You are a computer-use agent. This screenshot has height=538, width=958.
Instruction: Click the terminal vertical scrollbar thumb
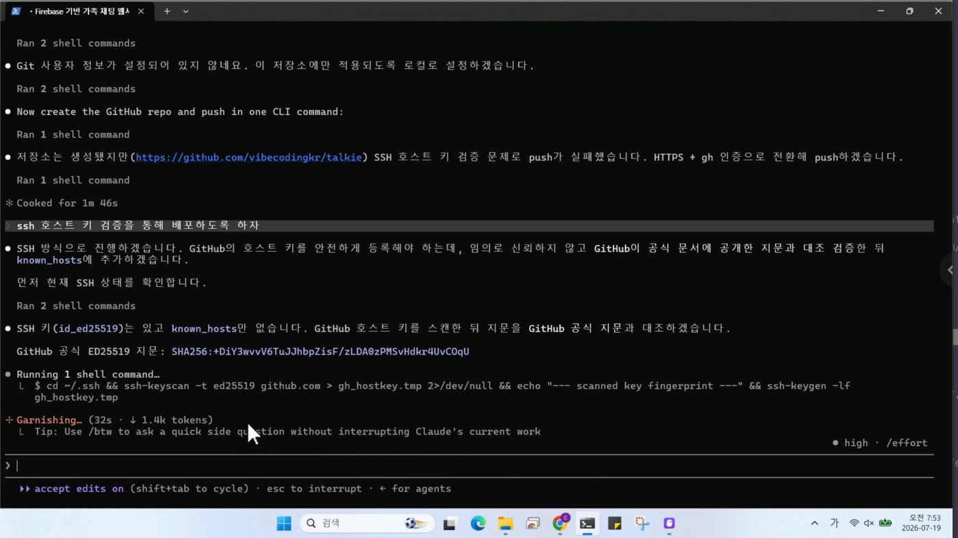coord(955,337)
